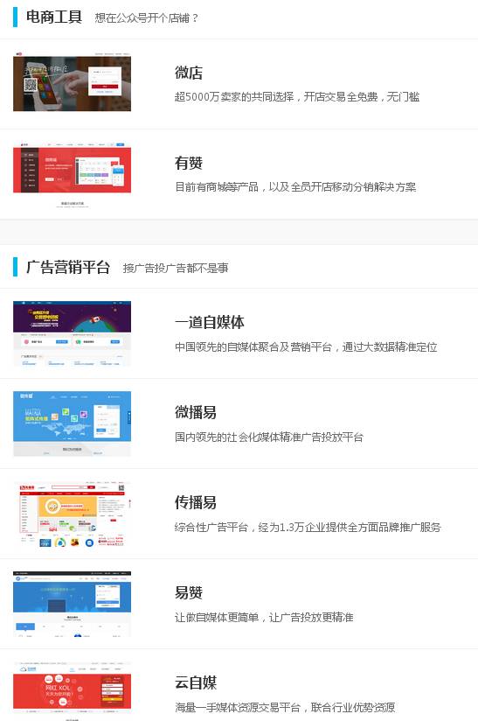Open the 易赞 website thumbnail
Viewport: 478px width, 721px height.
pyautogui.click(x=72, y=605)
